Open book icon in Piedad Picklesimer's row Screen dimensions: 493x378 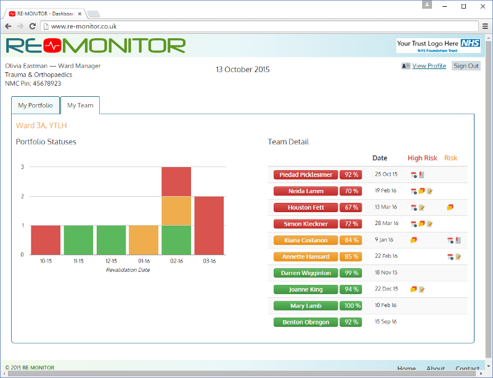point(422,175)
